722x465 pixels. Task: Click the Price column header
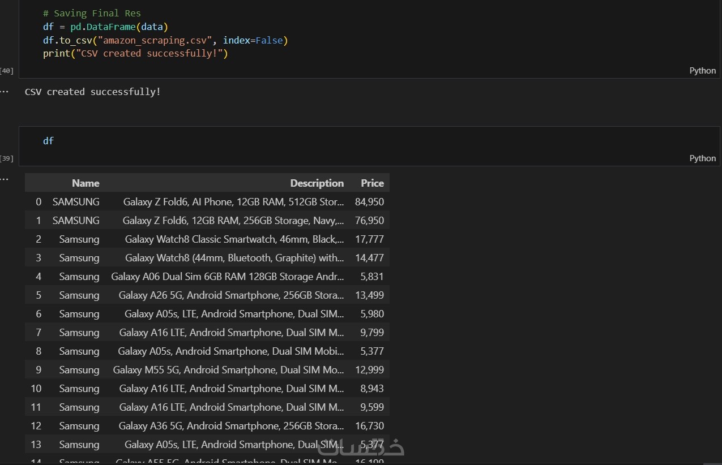point(372,183)
